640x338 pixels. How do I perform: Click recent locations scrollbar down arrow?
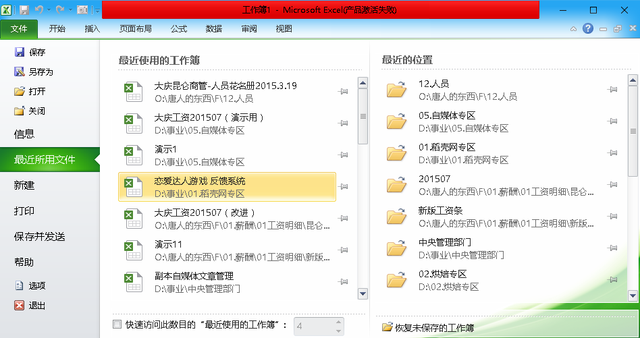[x=633, y=295]
